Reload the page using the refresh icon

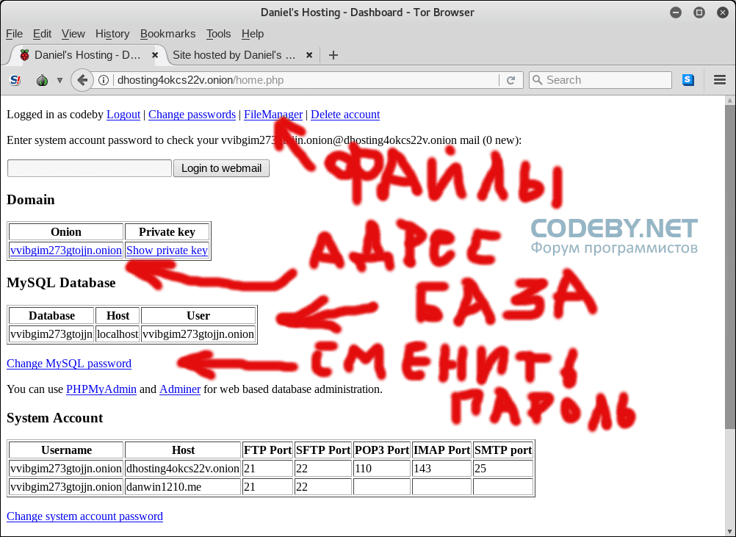click(511, 80)
